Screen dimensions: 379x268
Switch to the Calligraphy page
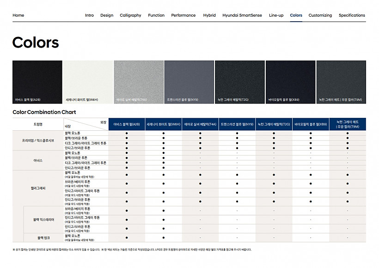click(130, 15)
